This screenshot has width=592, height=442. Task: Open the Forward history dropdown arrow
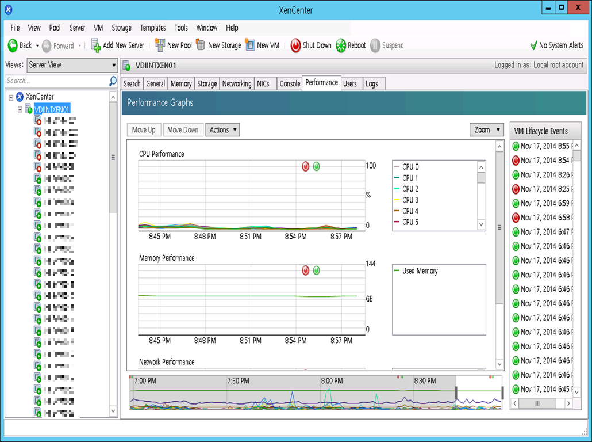click(x=80, y=45)
